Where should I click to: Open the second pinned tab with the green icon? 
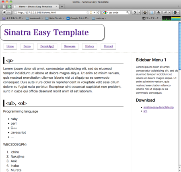pos(9,6)
